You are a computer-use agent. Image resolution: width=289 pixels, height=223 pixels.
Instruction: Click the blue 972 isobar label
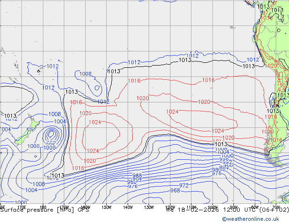tap(184, 185)
